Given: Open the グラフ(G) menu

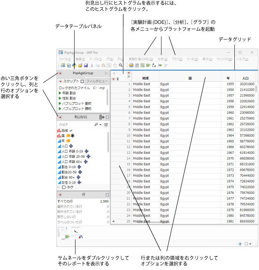Looking at the screenshot, I should tap(177, 59).
